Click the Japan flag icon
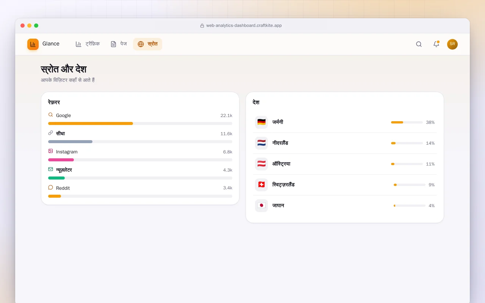 [x=261, y=206]
